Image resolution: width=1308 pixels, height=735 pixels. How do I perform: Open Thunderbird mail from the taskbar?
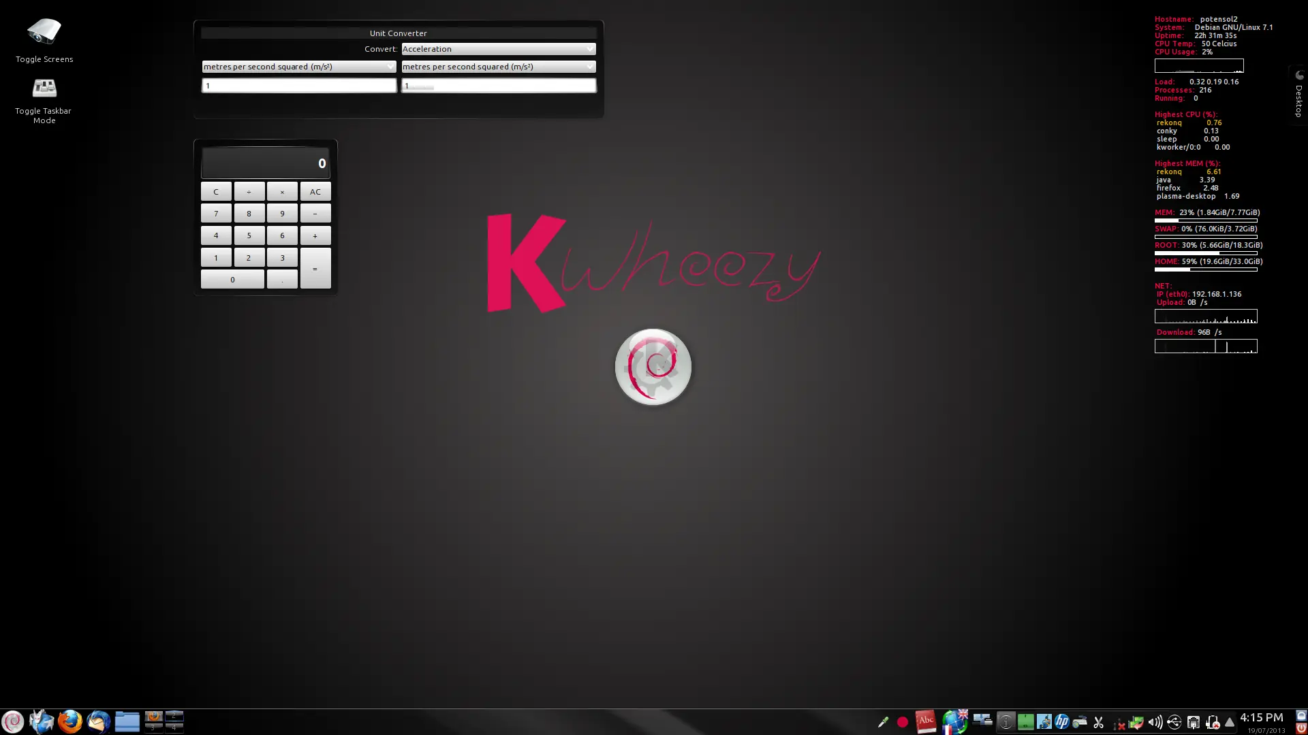(x=98, y=721)
